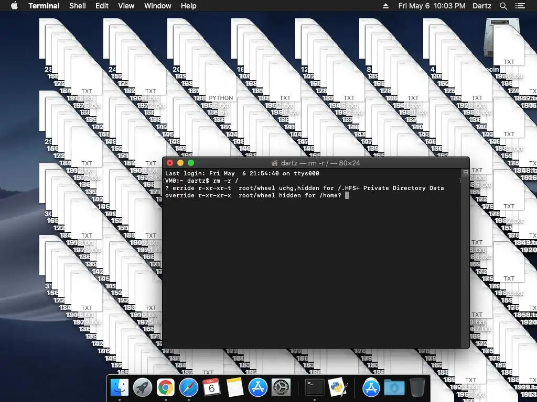Open the Help menu
Image resolution: width=537 pixels, height=402 pixels.
[189, 6]
